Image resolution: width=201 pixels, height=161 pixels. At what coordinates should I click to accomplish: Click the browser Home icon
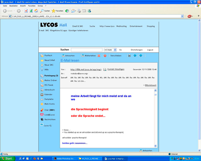click(36, 11)
